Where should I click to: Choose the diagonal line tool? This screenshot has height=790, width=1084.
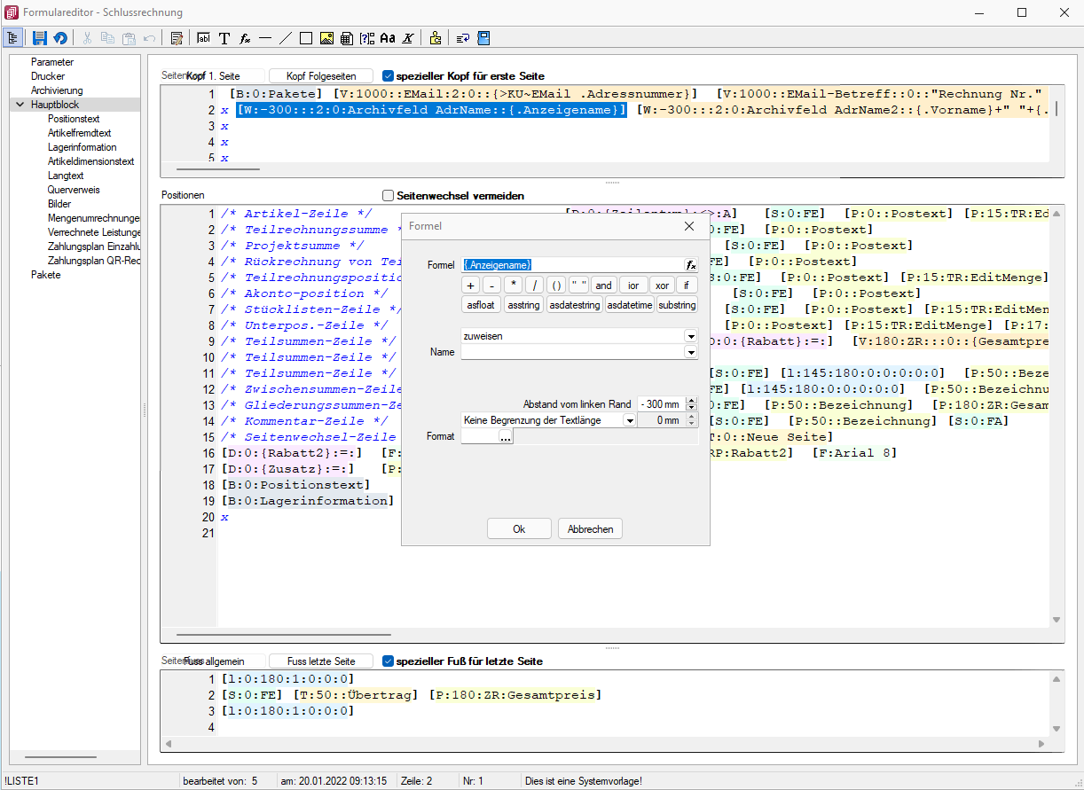coord(285,38)
